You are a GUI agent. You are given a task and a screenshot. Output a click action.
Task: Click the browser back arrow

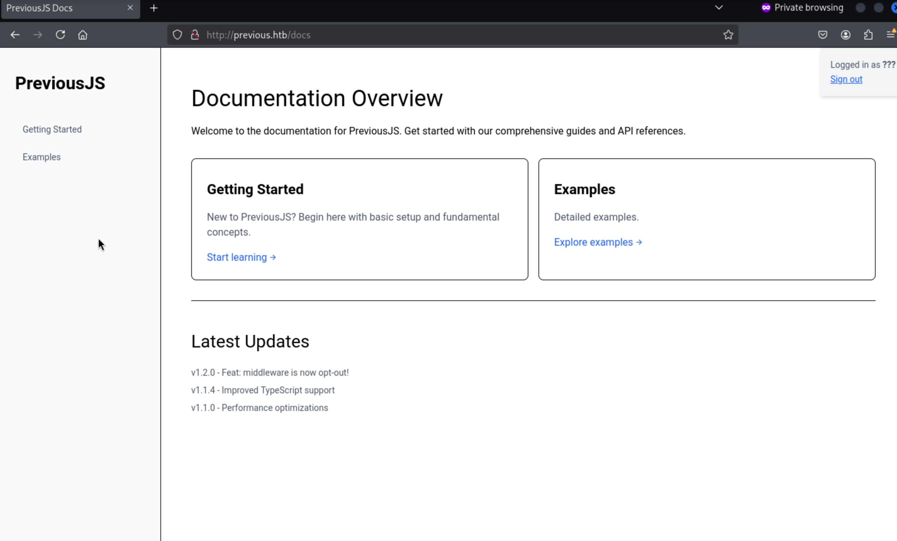[15, 35]
